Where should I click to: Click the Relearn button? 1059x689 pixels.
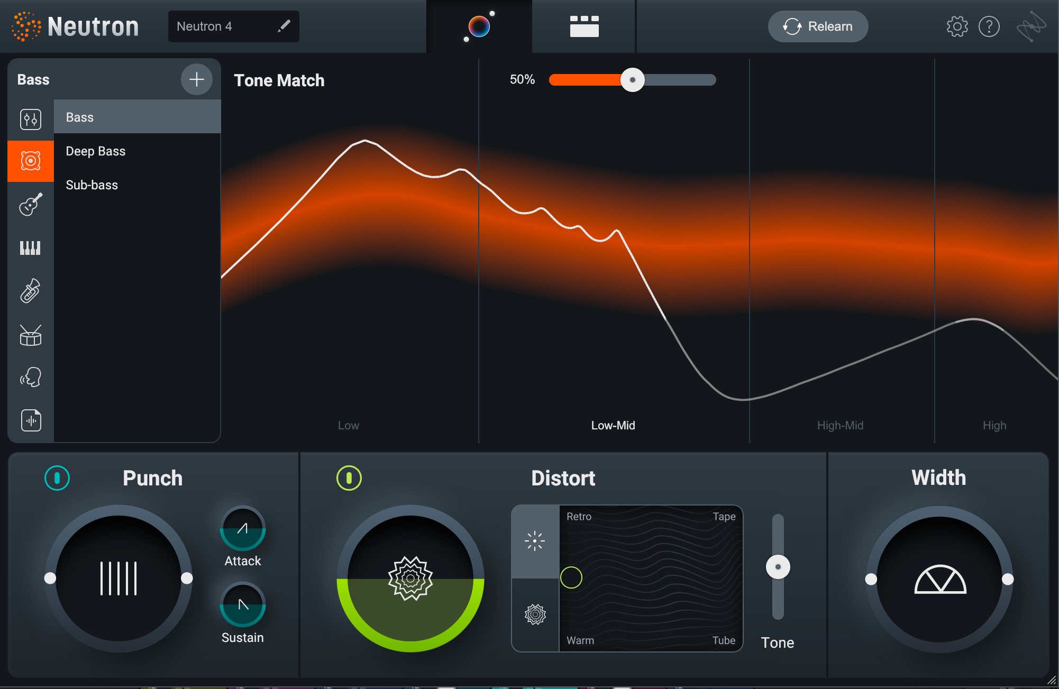coord(818,26)
